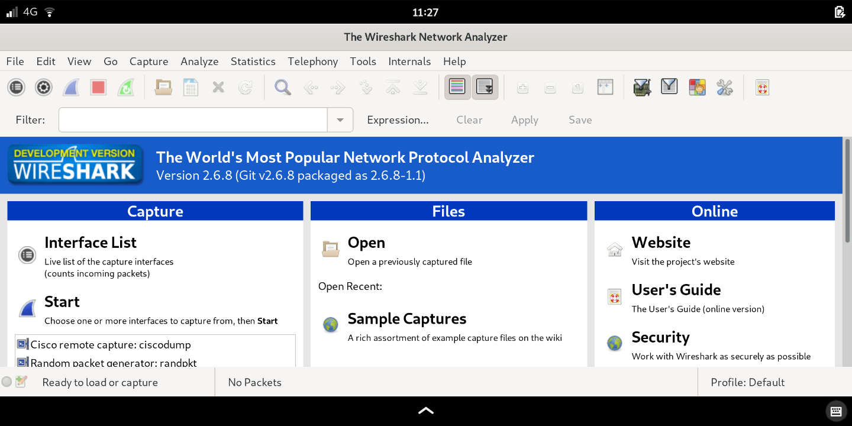Open capture options from the toolbar
Viewport: 852px width, 426px height.
43,88
